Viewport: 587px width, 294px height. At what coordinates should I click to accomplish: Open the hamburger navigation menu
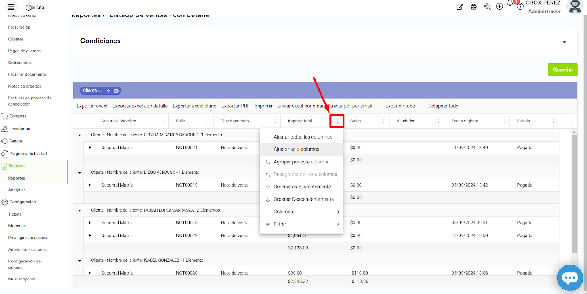(11, 7)
